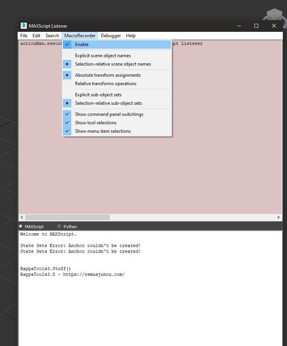Select Explicit sub-object sets
The height and width of the screenshot is (346, 287).
coord(117,95)
